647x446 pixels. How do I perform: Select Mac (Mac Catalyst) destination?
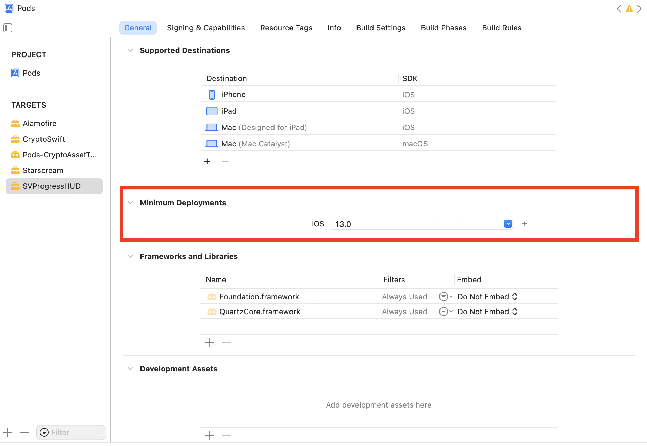click(378, 144)
